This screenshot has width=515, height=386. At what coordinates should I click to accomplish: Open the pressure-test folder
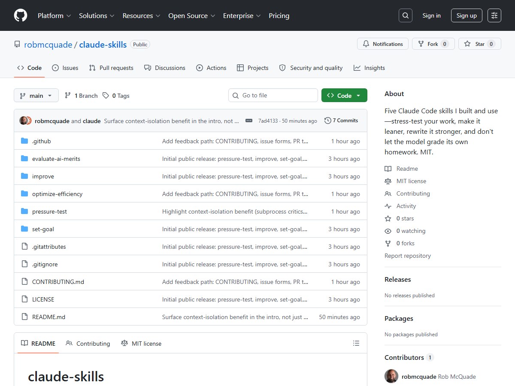pos(49,211)
